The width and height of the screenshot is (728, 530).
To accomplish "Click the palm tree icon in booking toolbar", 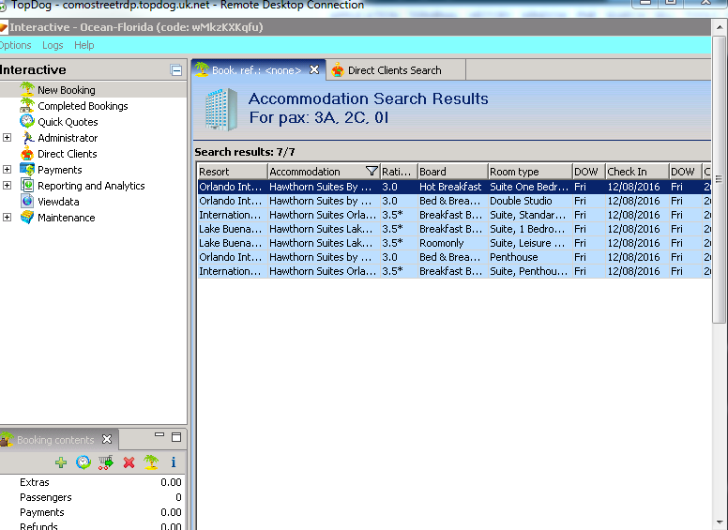I will (x=150, y=462).
